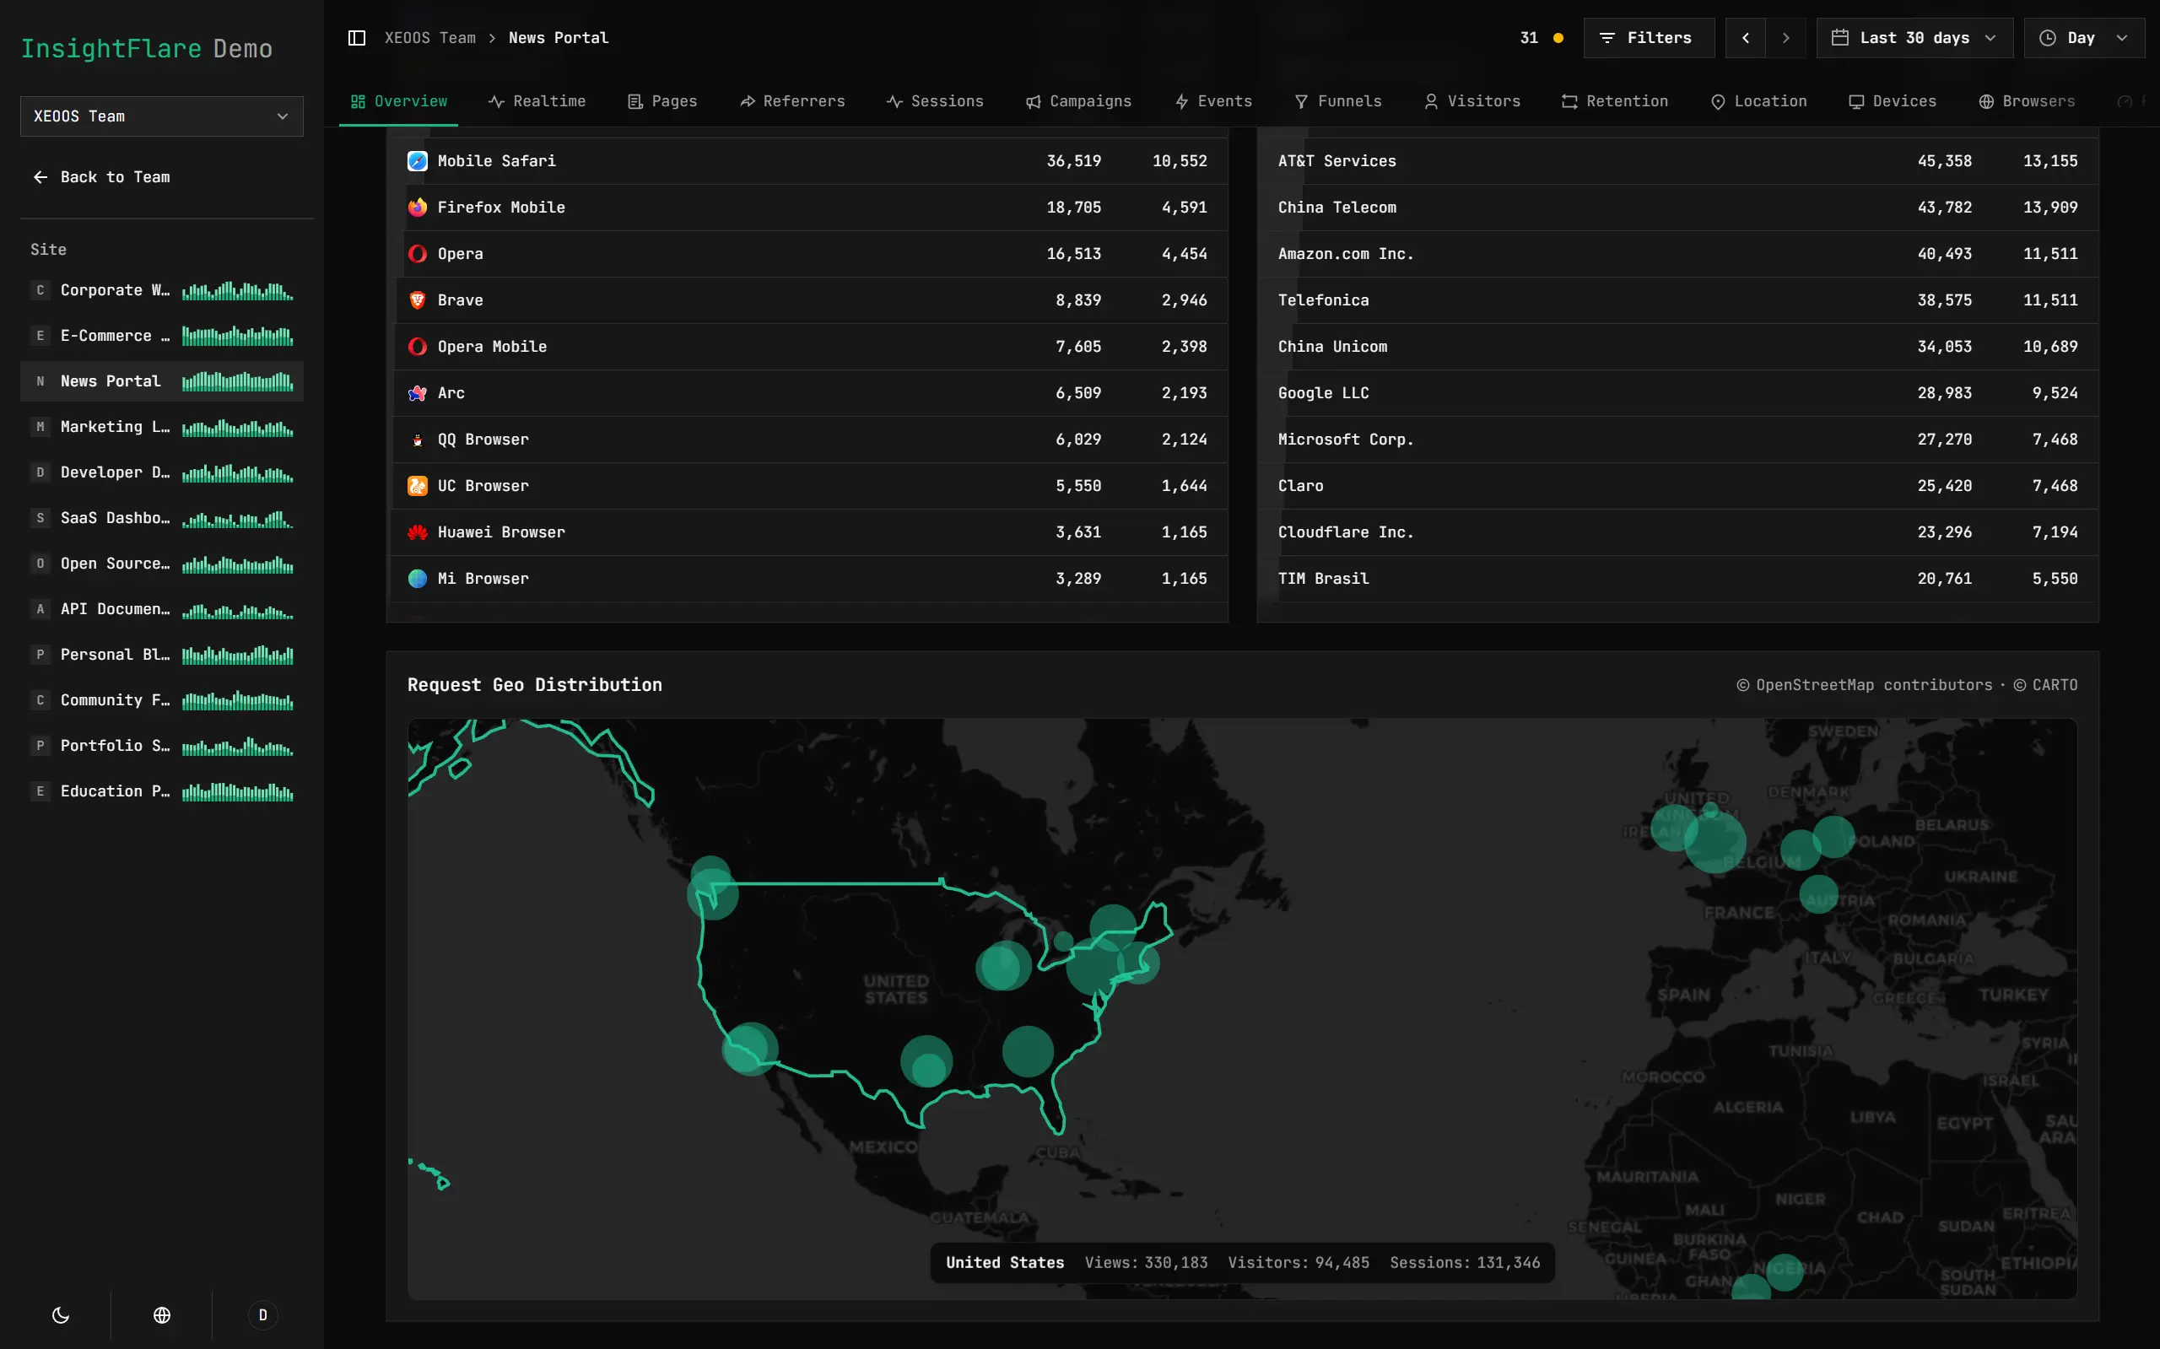Image resolution: width=2160 pixels, height=1349 pixels.
Task: Open the Last 30 days dropdown
Action: pos(1914,37)
